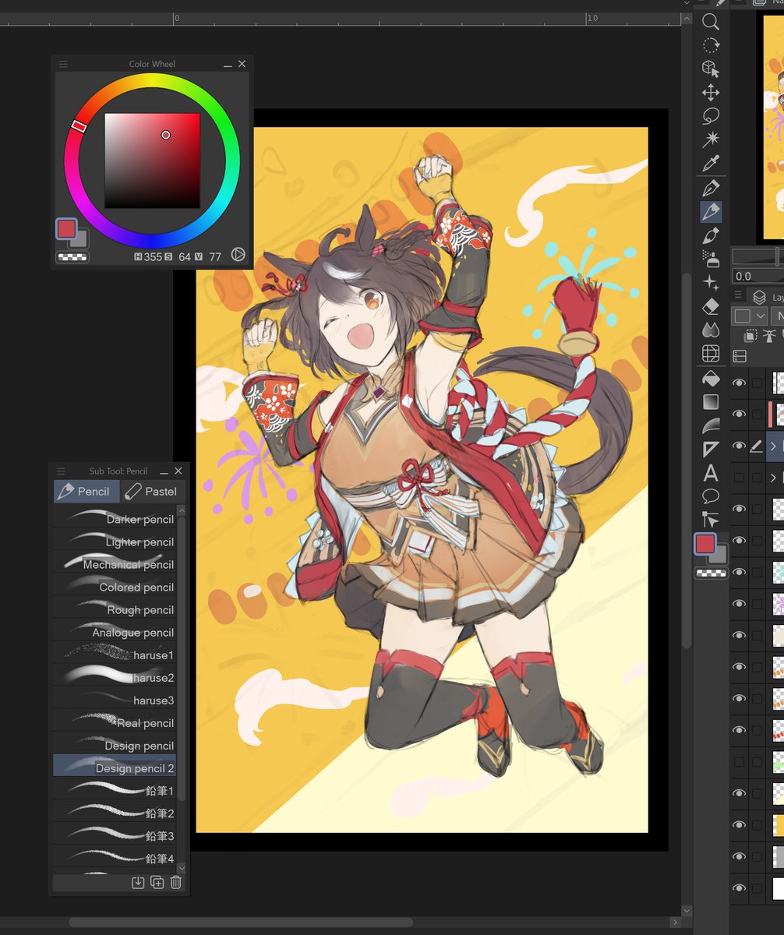Image resolution: width=784 pixels, height=935 pixels.
Task: Select the Correct line tool
Action: (x=711, y=520)
